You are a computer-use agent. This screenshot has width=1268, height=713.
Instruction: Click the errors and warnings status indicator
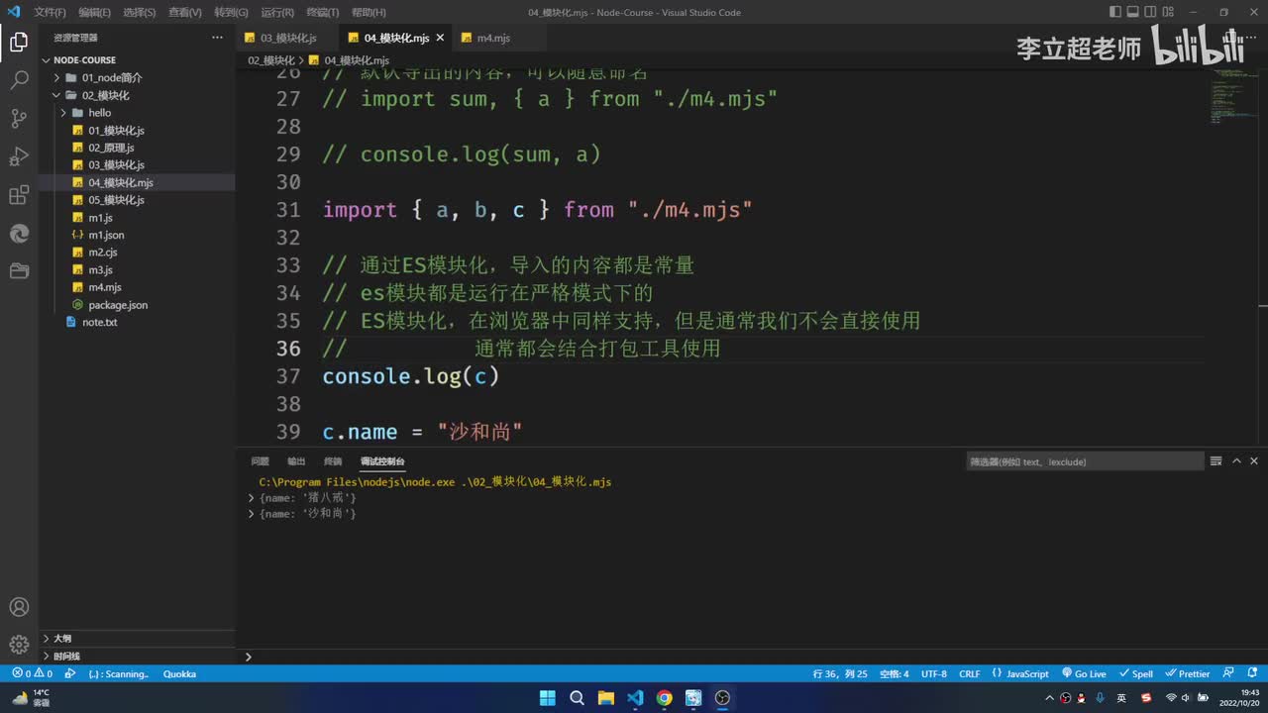tap(32, 673)
